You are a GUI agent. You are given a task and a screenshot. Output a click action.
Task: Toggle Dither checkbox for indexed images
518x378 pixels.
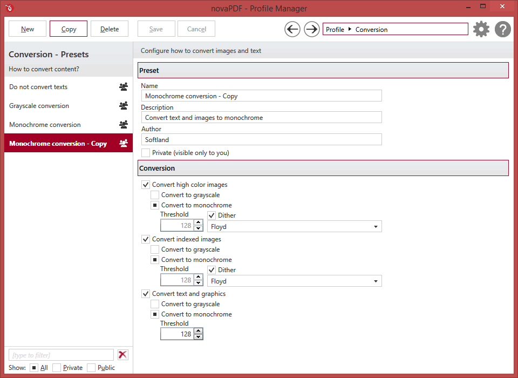coord(212,270)
